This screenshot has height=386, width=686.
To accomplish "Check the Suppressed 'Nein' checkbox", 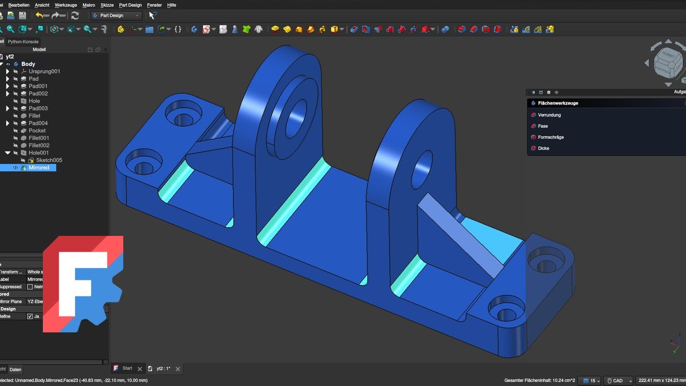I will point(30,287).
